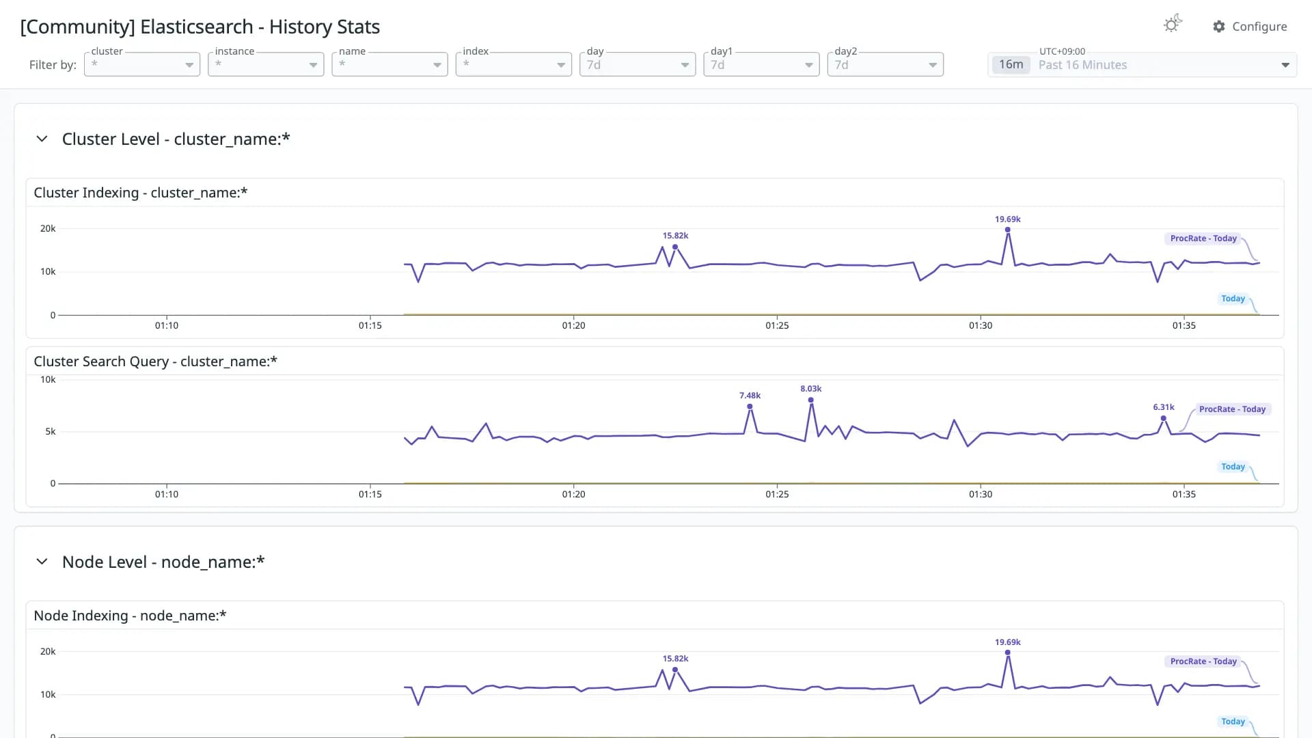Click the 01:20 tick in Cluster Indexing chart
Image resolution: width=1312 pixels, height=738 pixels.
pyautogui.click(x=573, y=325)
